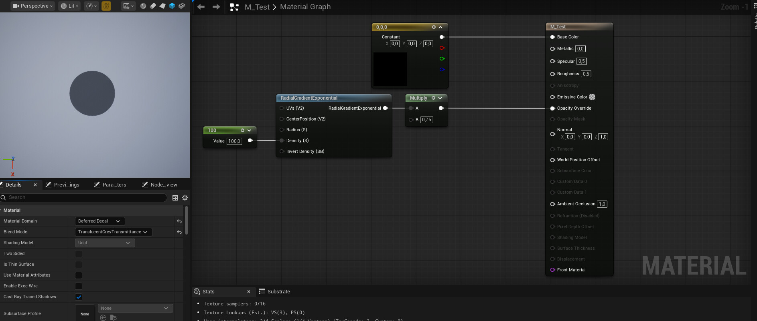Viewport: 757px width, 321px height.
Task: Click the black constant color preview
Action: [390, 69]
